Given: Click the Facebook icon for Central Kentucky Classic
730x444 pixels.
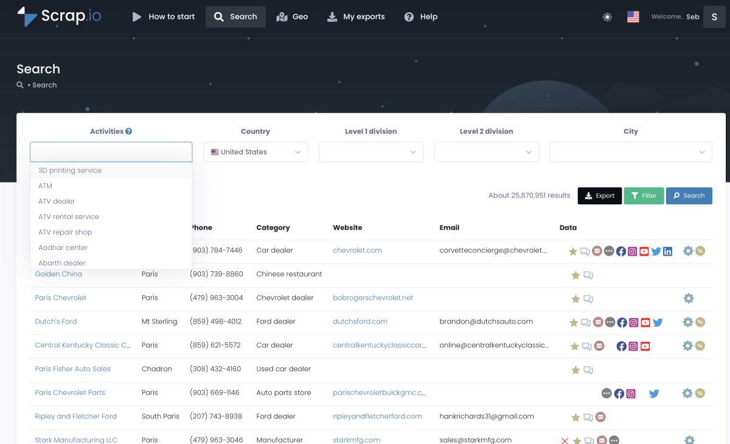Looking at the screenshot, I should click(621, 346).
